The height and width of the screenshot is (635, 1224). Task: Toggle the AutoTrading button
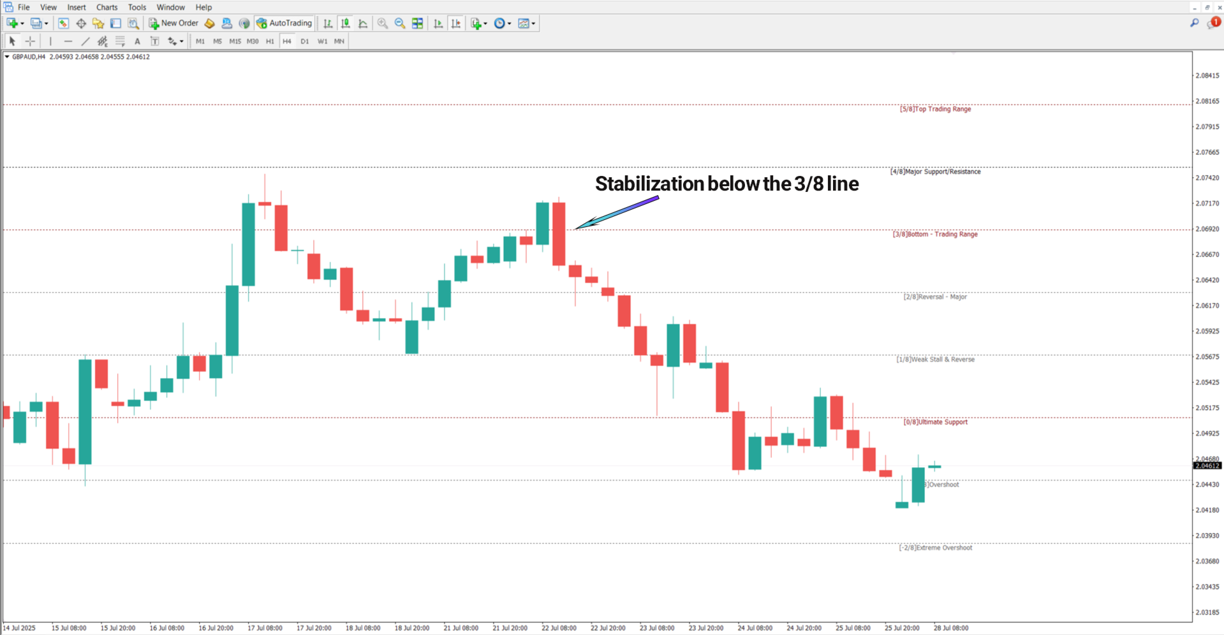284,23
